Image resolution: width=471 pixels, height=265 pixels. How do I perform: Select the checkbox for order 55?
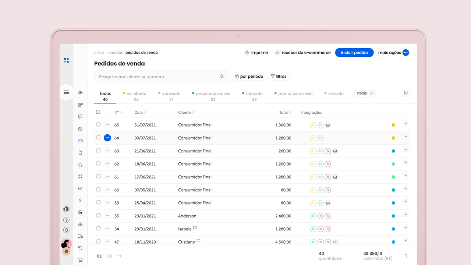[98, 215]
